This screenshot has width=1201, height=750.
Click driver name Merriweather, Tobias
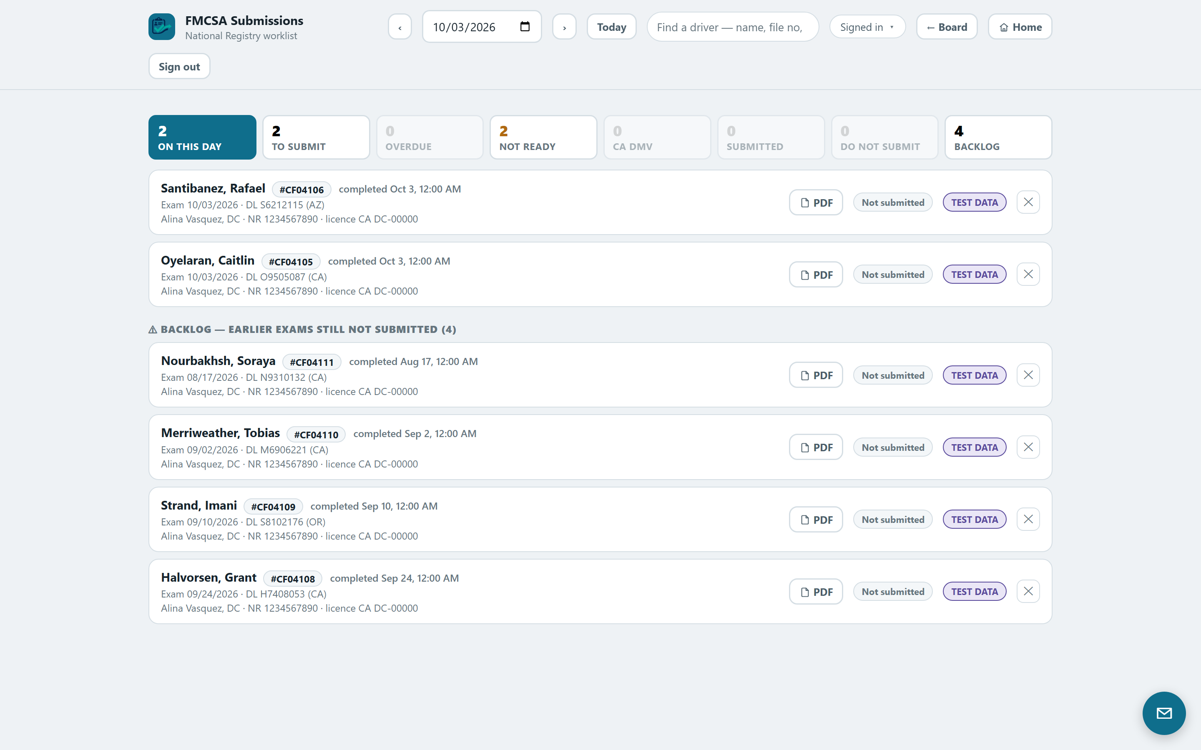220,433
